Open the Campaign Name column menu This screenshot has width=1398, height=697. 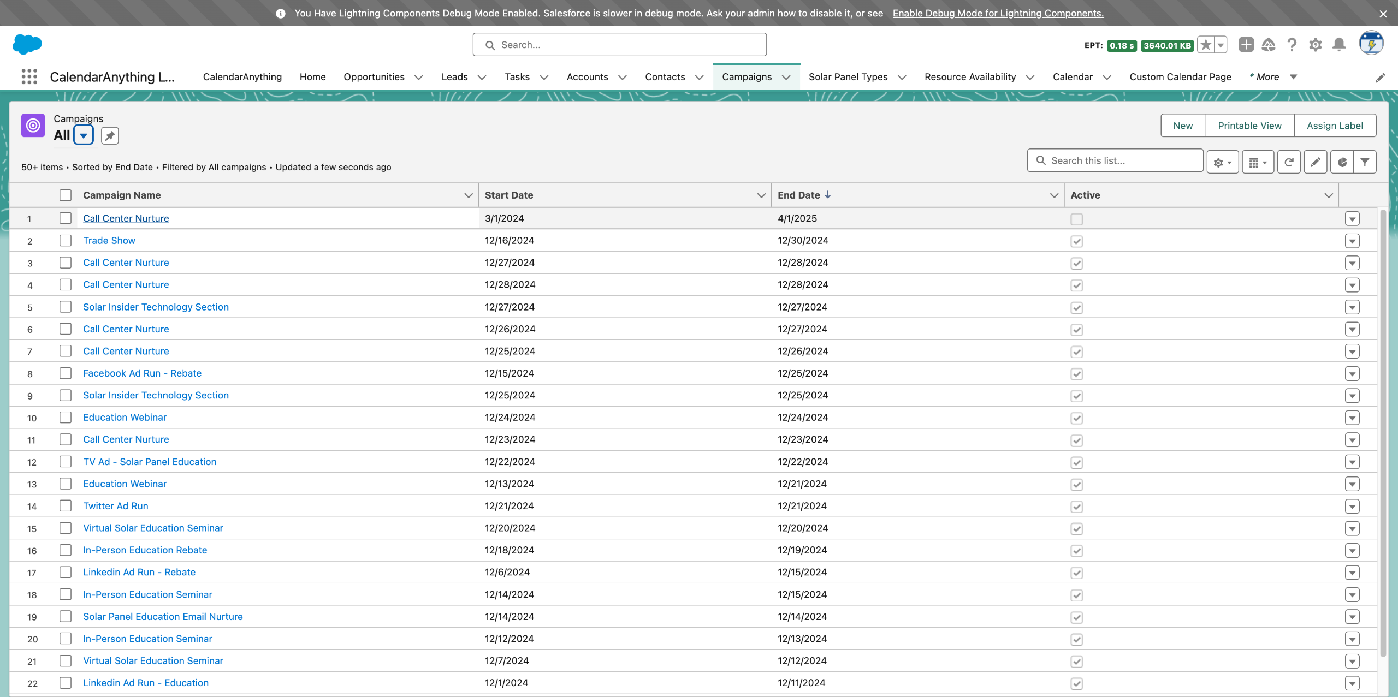pyautogui.click(x=468, y=195)
